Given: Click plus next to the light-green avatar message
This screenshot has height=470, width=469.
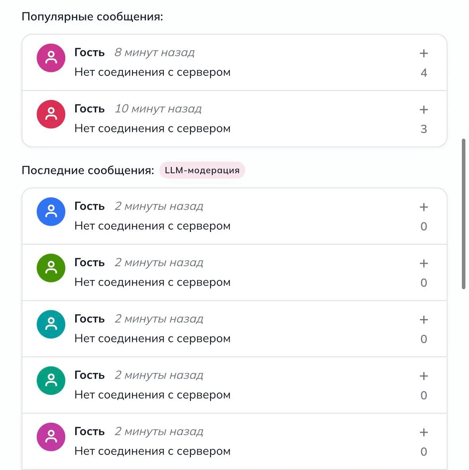Looking at the screenshot, I should pos(423,263).
